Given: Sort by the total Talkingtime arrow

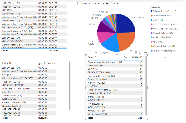Looking at the screenshot, I should [39, 65].
